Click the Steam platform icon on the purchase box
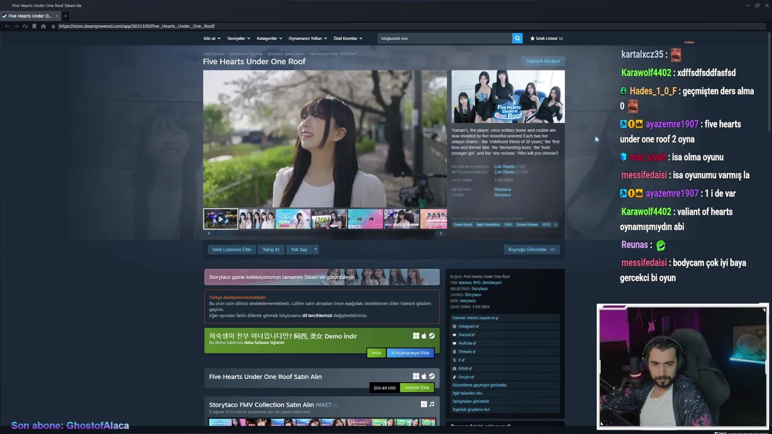The height and width of the screenshot is (434, 772). tap(431, 376)
